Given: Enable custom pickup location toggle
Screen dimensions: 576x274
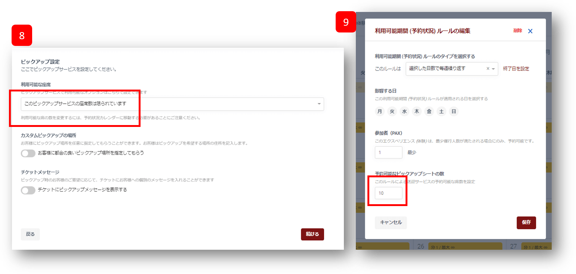Looking at the screenshot, I should point(28,153).
